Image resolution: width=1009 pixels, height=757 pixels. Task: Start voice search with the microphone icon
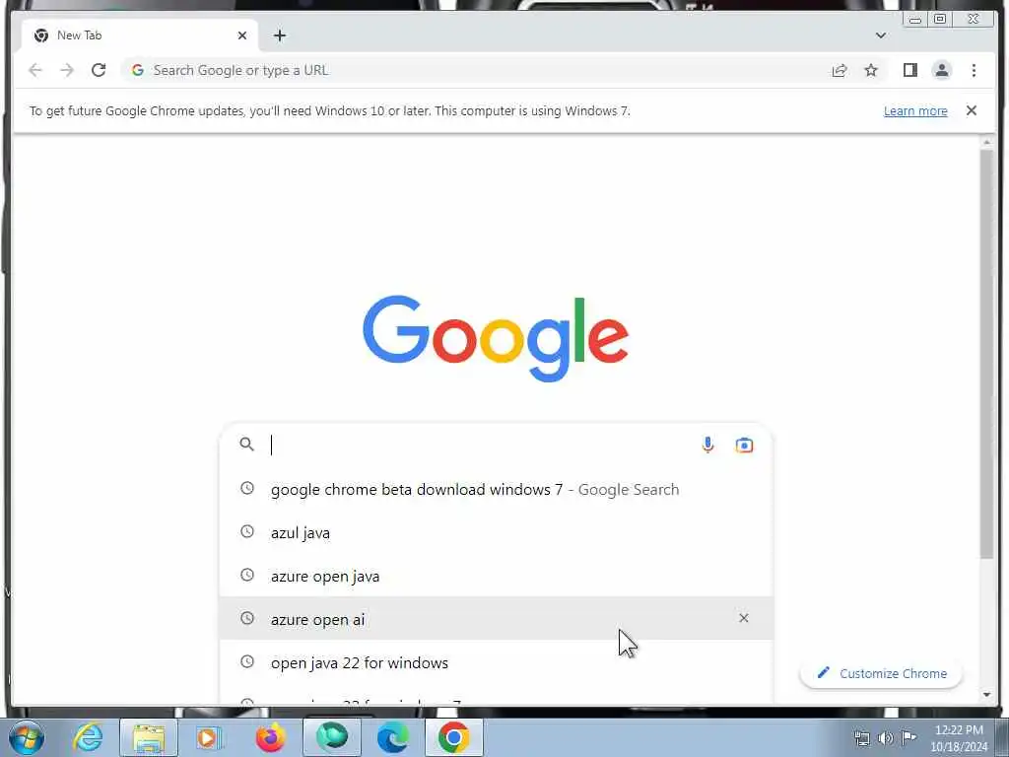(x=707, y=445)
